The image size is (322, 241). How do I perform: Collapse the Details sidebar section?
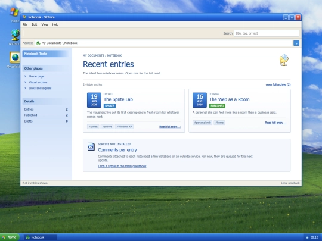[x=45, y=101]
